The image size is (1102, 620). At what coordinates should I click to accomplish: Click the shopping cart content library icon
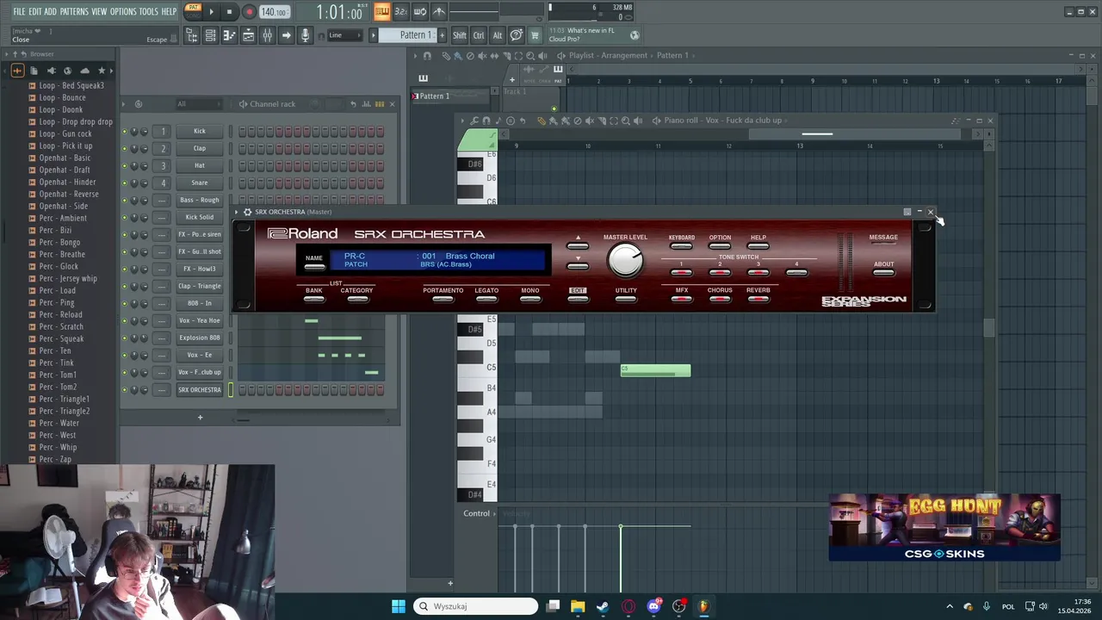click(x=535, y=35)
